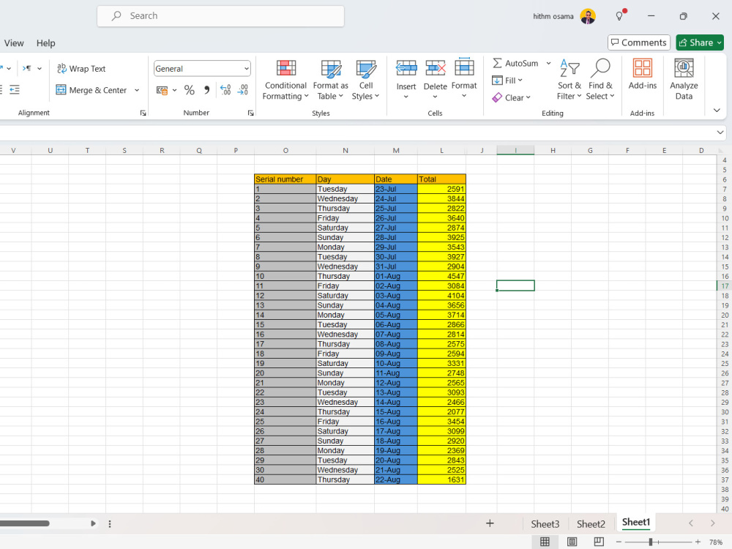The width and height of the screenshot is (732, 549).
Task: Click the Clear eraser icon
Action: click(497, 97)
